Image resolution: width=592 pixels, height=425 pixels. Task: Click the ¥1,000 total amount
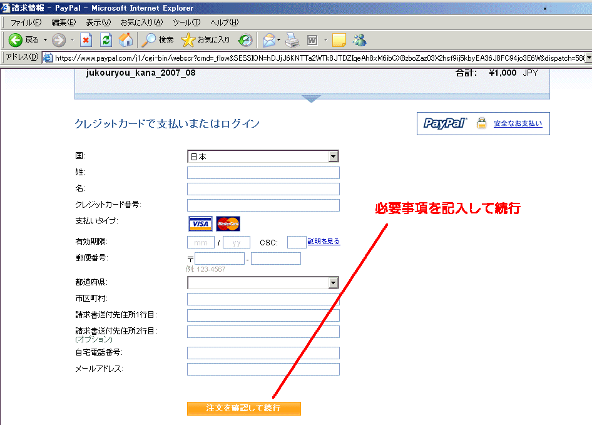[503, 73]
